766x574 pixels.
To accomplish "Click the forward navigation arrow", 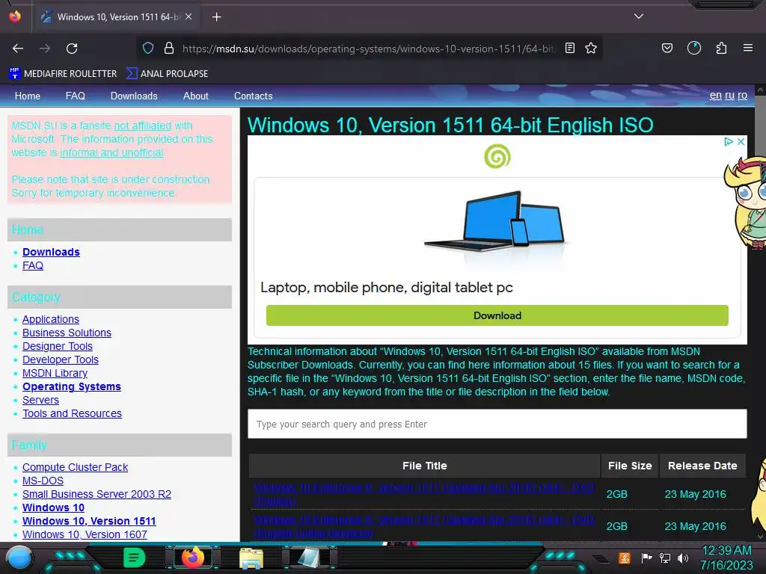I will coord(45,49).
